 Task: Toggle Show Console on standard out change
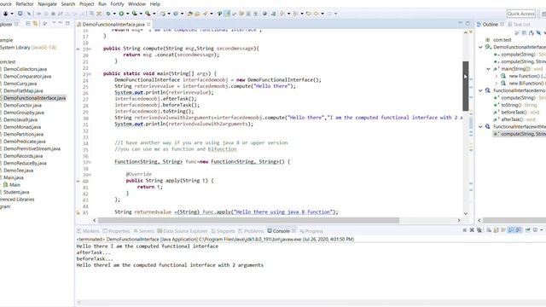(x=510, y=230)
